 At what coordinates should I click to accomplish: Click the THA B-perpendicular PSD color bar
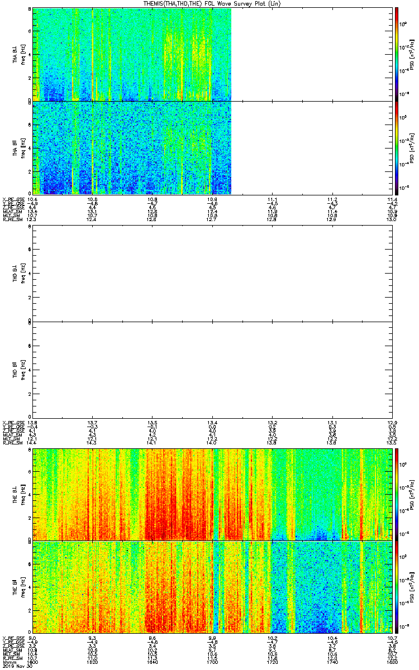tap(397, 54)
